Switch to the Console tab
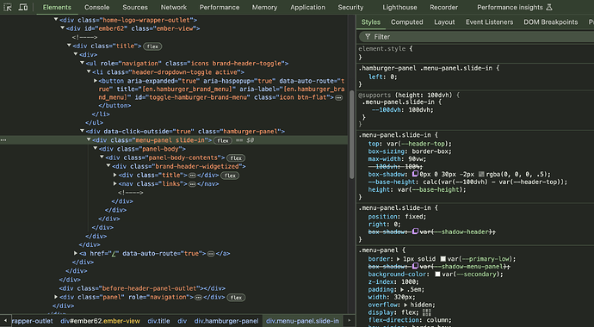 click(97, 7)
